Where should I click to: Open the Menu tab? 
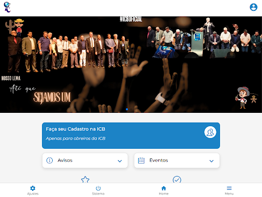pyautogui.click(x=229, y=190)
